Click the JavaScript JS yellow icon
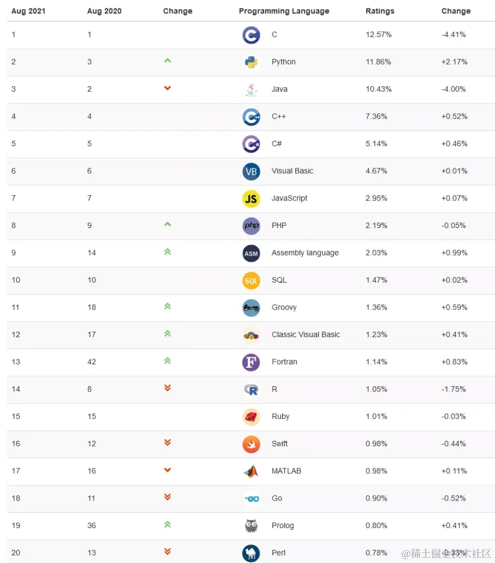Viewport: 495px width, 563px height. (x=251, y=198)
